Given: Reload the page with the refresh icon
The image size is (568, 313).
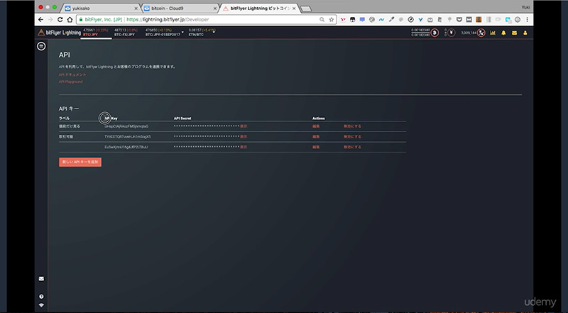Looking at the screenshot, I should tap(60, 20).
